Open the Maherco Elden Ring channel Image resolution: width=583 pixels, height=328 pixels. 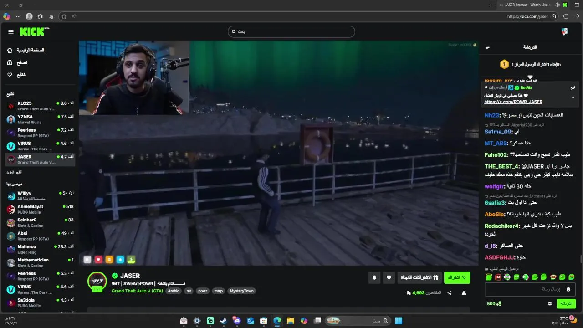click(40, 249)
